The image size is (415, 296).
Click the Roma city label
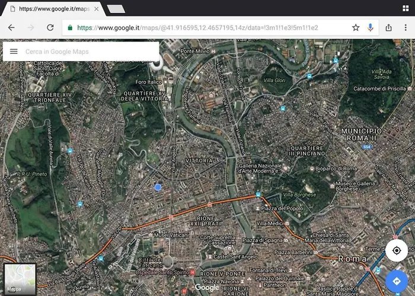pyautogui.click(x=352, y=259)
